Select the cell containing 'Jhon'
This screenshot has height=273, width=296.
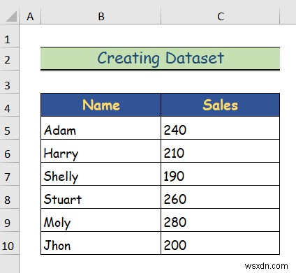pyautogui.click(x=101, y=243)
